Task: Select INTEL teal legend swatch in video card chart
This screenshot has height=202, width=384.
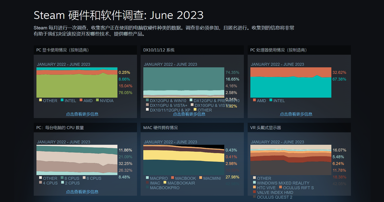Action: coord(62,100)
